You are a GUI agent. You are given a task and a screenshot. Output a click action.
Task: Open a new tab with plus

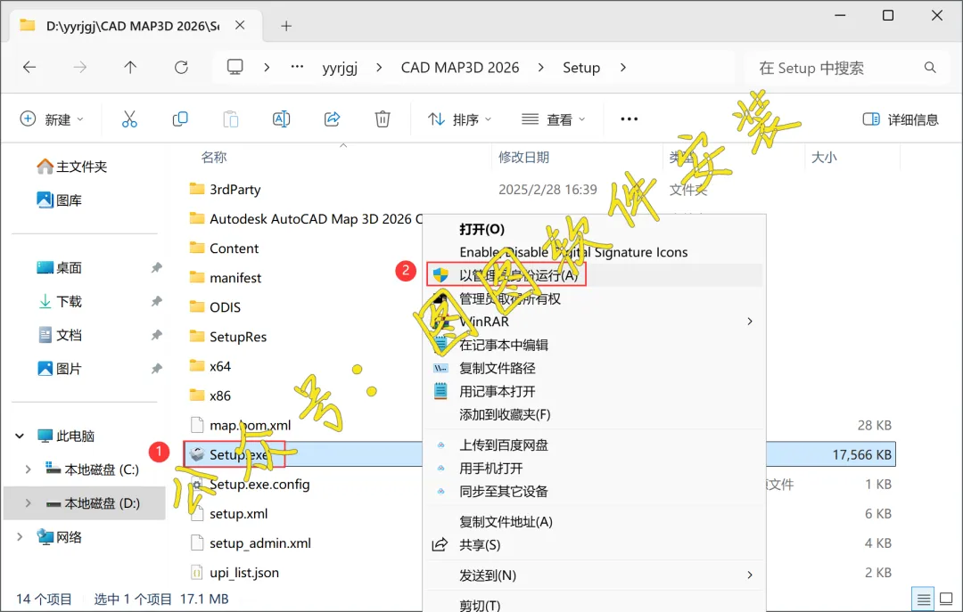(286, 26)
